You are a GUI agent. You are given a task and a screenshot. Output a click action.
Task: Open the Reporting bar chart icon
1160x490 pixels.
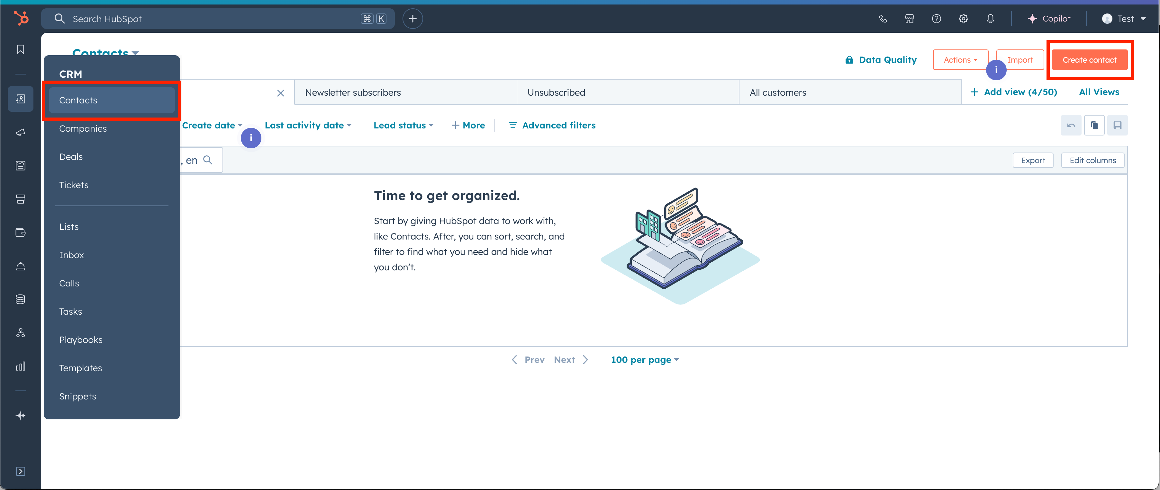pyautogui.click(x=21, y=366)
